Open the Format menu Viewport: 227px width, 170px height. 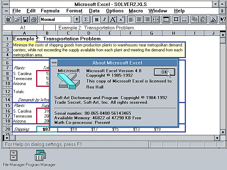74,11
